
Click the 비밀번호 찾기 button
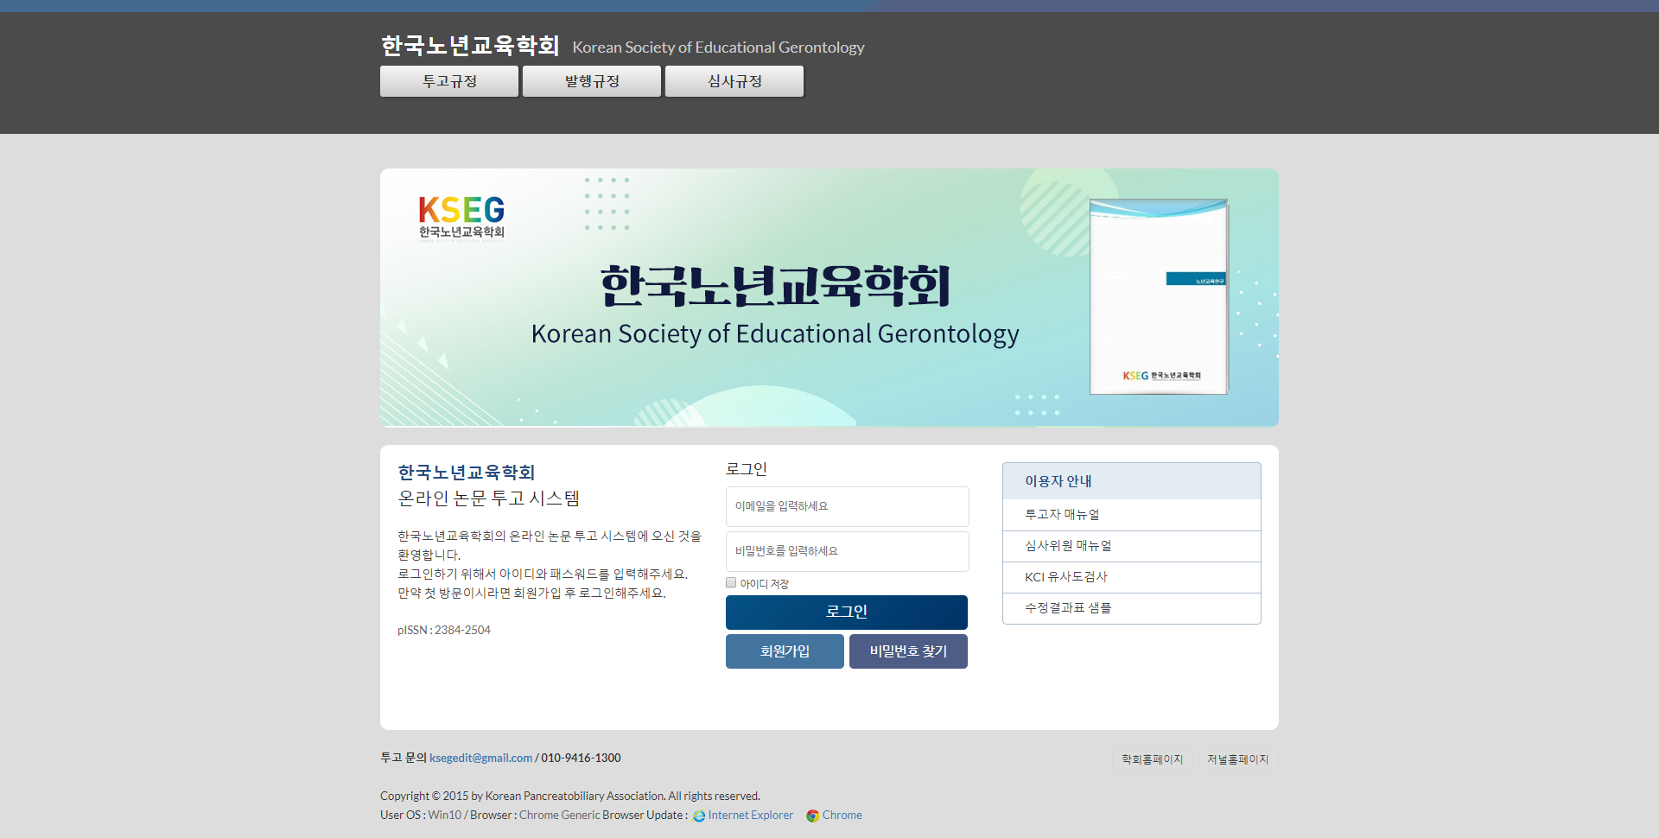pos(908,651)
